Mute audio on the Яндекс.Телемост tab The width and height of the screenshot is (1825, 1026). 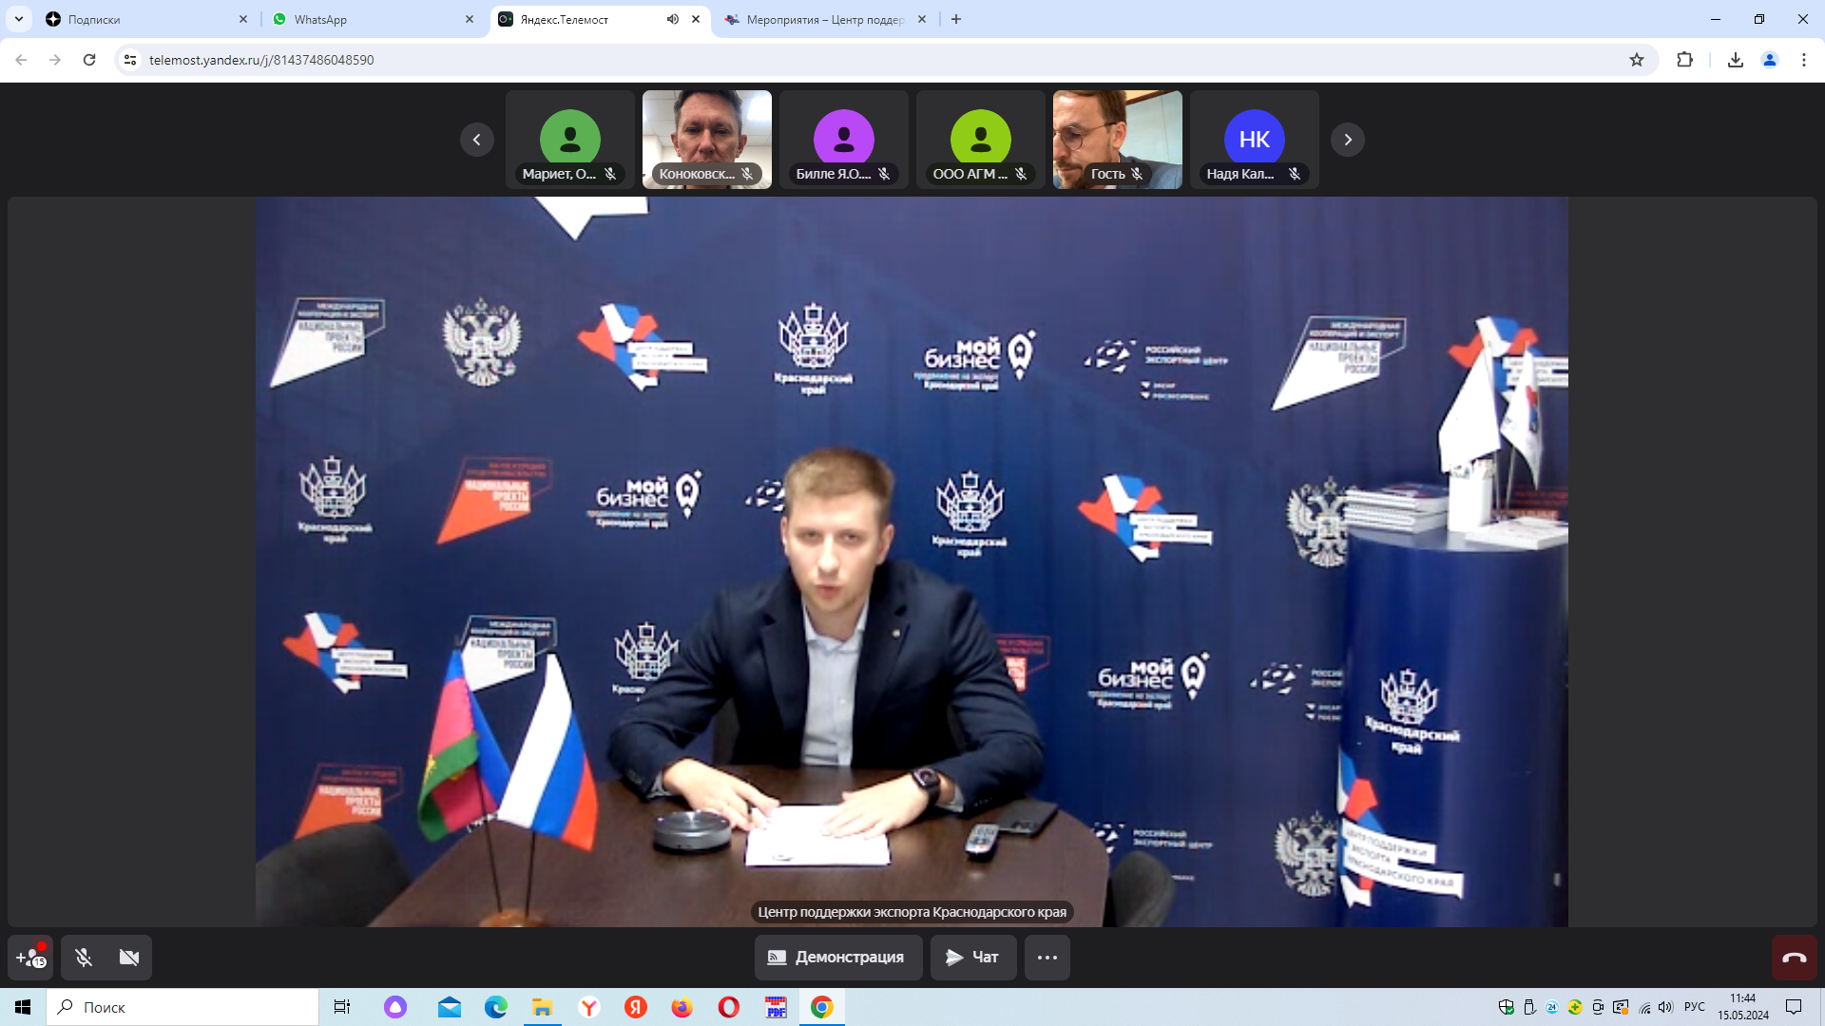point(673,19)
